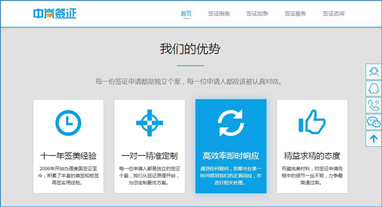This screenshot has width=382, height=207.
Task: Go to the 签证指南 menu item
Action: pyautogui.click(x=219, y=14)
